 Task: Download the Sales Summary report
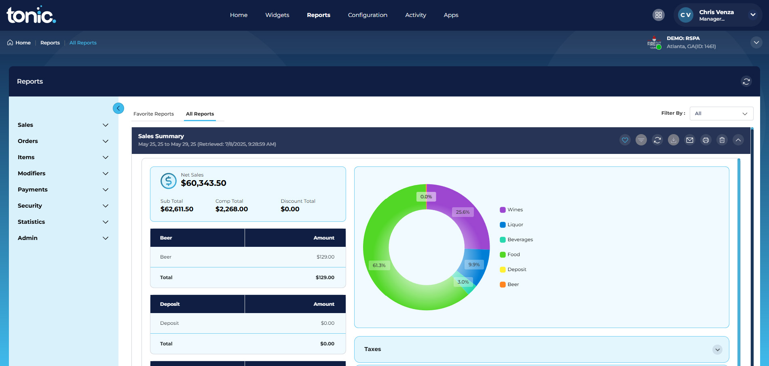tap(674, 140)
